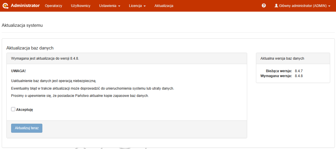Click the user silhouette icon
Image resolution: width=336 pixels, height=149 pixels.
(276, 6)
